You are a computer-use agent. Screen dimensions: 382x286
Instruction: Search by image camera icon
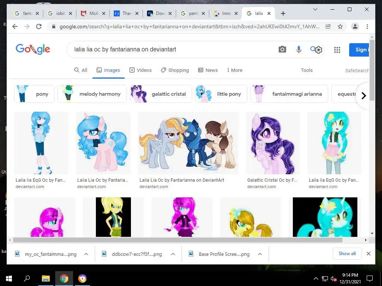point(282,50)
